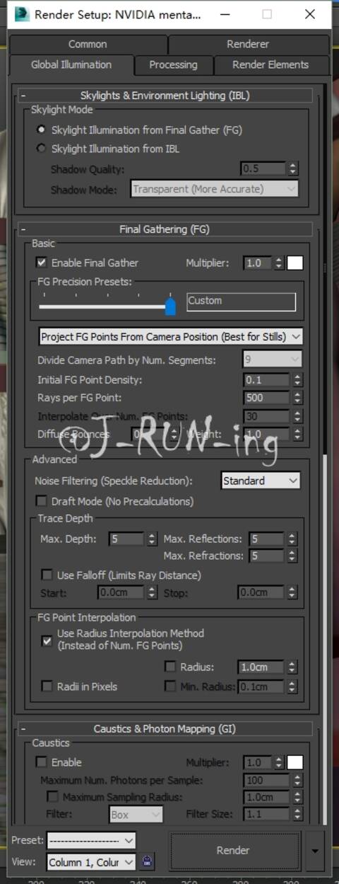Open the Noise Filtering dropdown
Viewport: 339px width, 884px height.
pos(261,481)
